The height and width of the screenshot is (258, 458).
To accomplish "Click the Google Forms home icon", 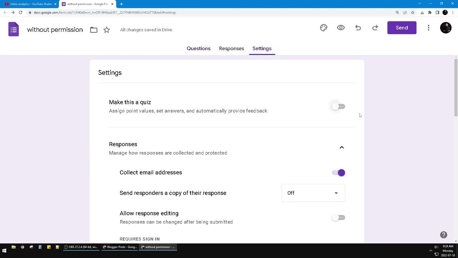I will (x=14, y=29).
